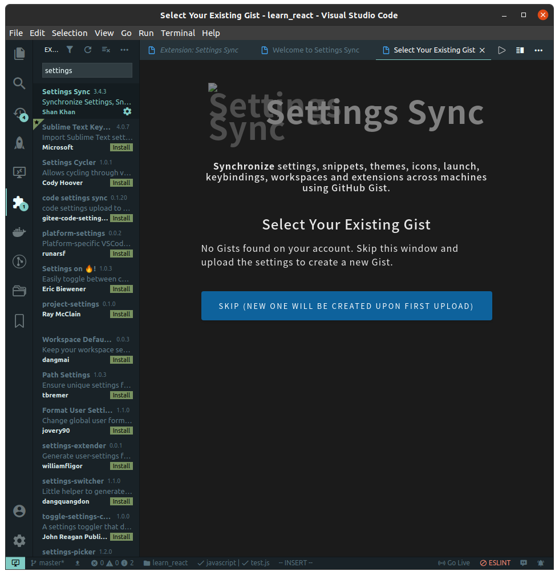Click ESLINT status bar item

pos(495,563)
